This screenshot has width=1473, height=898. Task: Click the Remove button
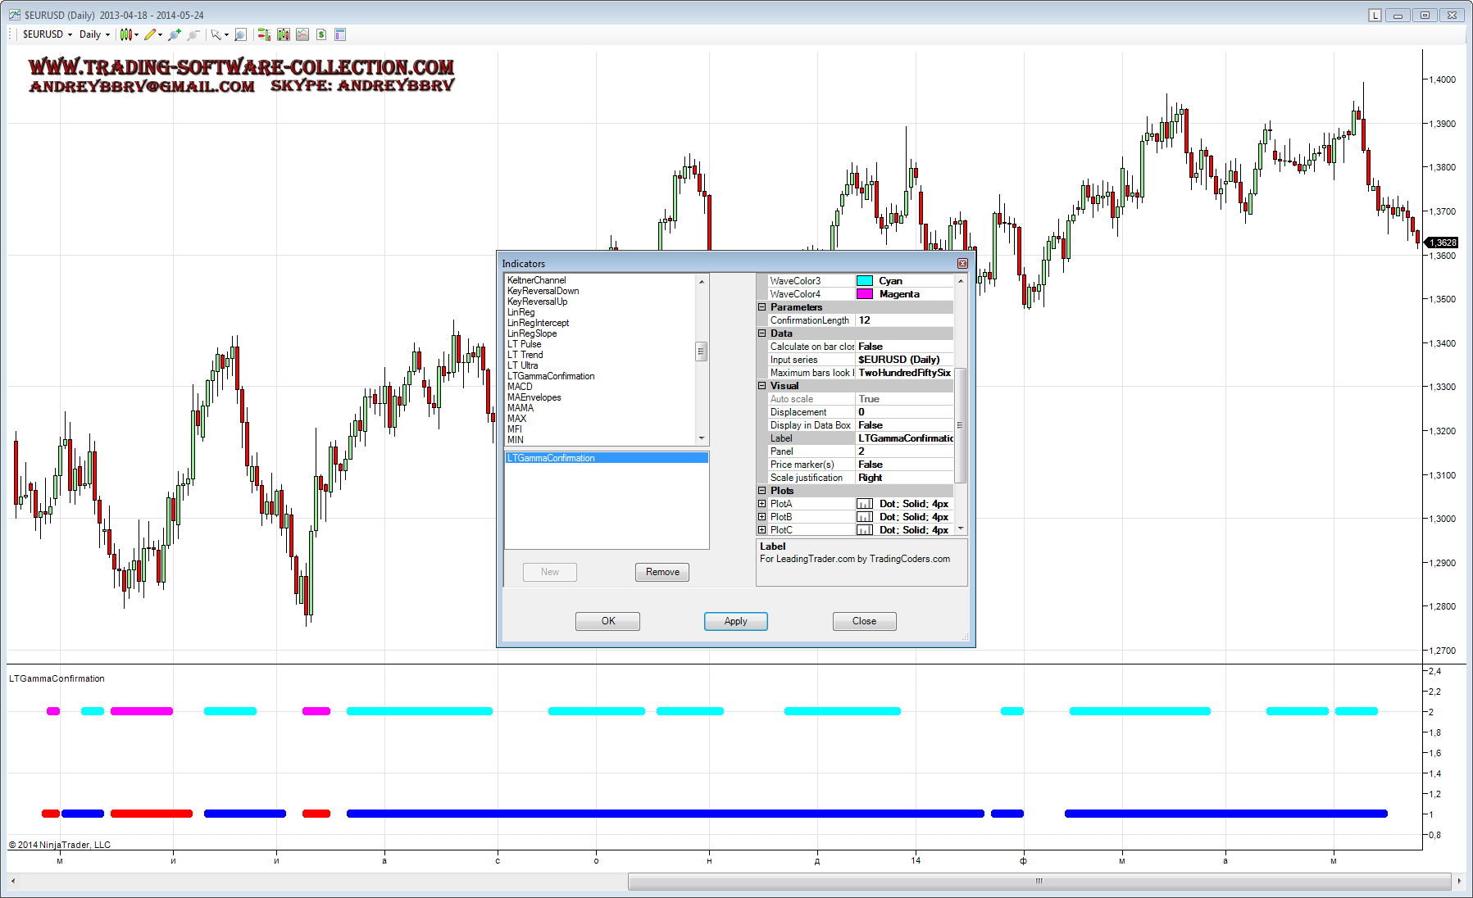click(661, 572)
